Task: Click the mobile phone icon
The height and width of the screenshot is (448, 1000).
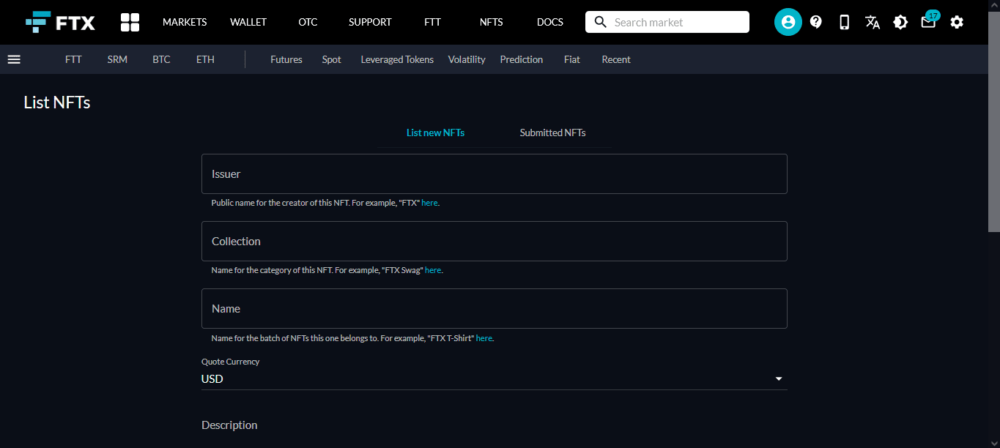Action: coord(844,22)
